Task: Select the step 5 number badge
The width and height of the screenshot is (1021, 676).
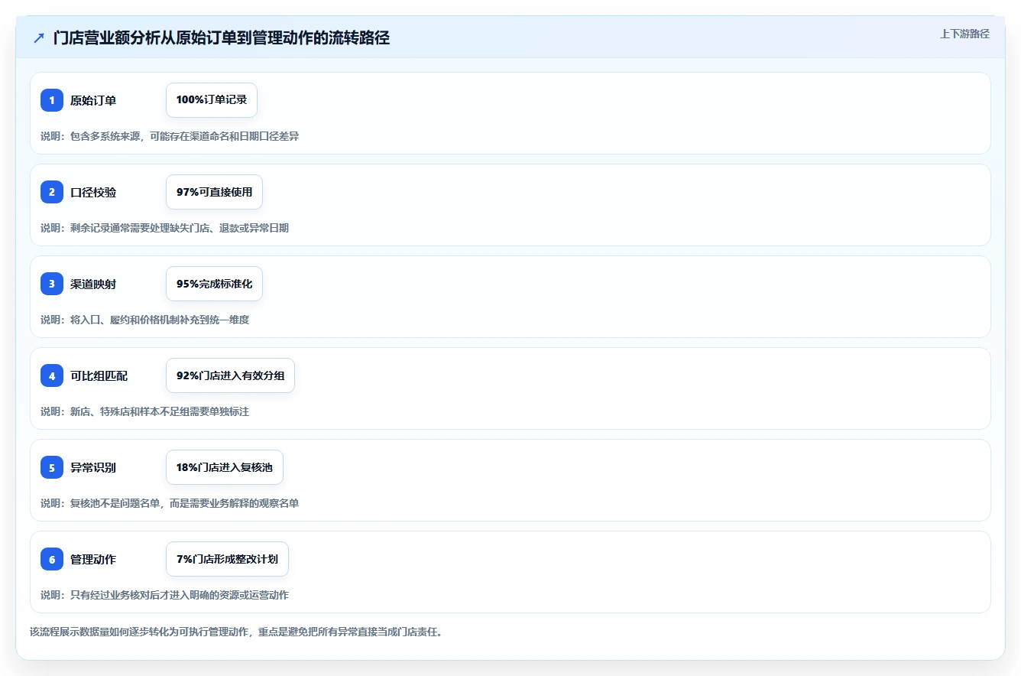Action: [52, 467]
